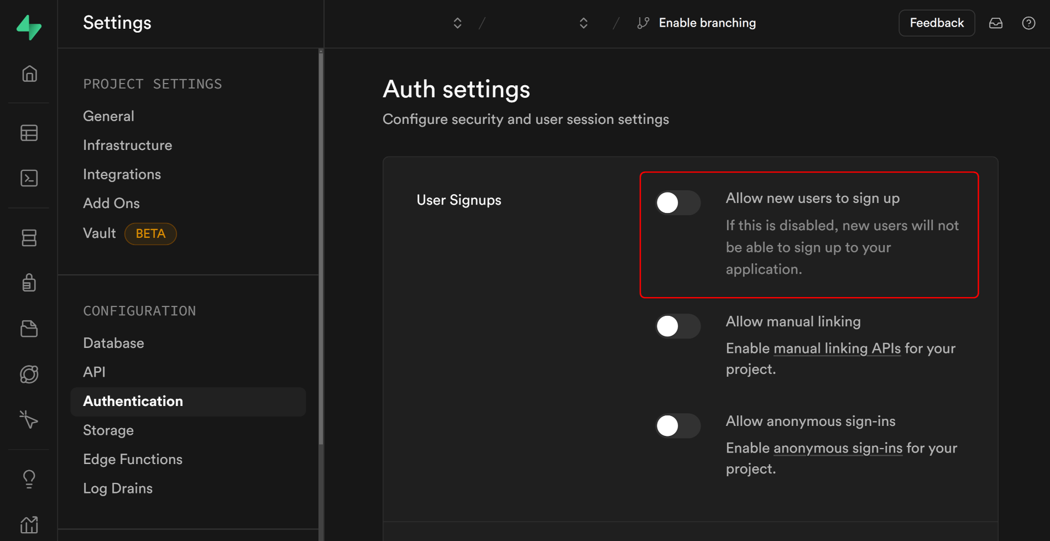The width and height of the screenshot is (1050, 541).
Task: Open Storage configuration
Action: pyautogui.click(x=108, y=430)
